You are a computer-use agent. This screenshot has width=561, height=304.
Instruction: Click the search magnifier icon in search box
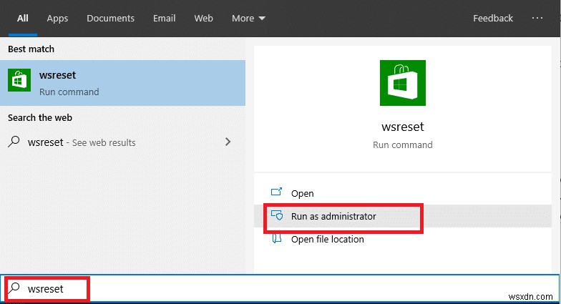point(14,289)
